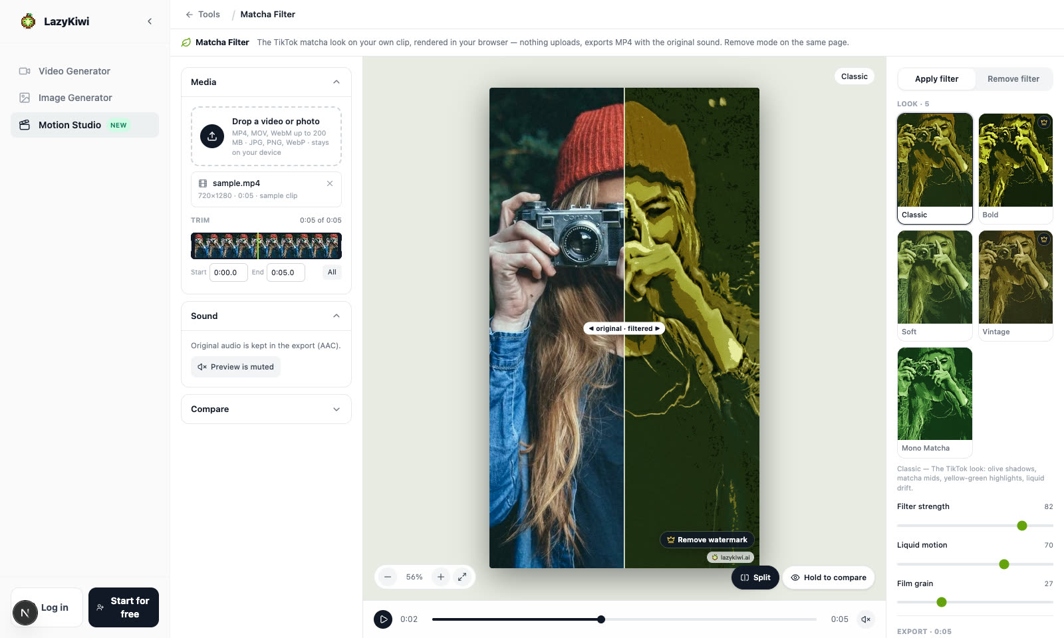This screenshot has width=1064, height=638.
Task: Play the video preview
Action: coord(383,619)
